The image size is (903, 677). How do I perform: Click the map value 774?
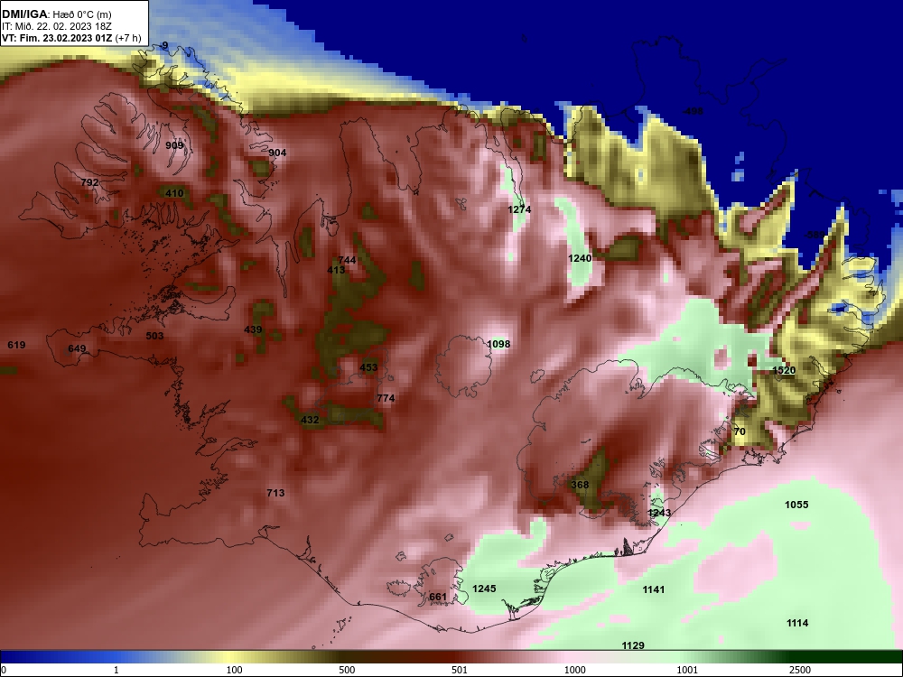pos(386,398)
